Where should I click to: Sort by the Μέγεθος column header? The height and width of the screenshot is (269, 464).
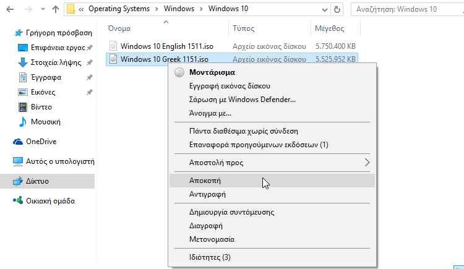[x=329, y=28]
